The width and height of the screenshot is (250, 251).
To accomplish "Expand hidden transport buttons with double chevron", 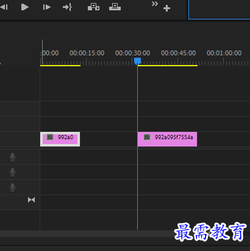I will 155,4.
